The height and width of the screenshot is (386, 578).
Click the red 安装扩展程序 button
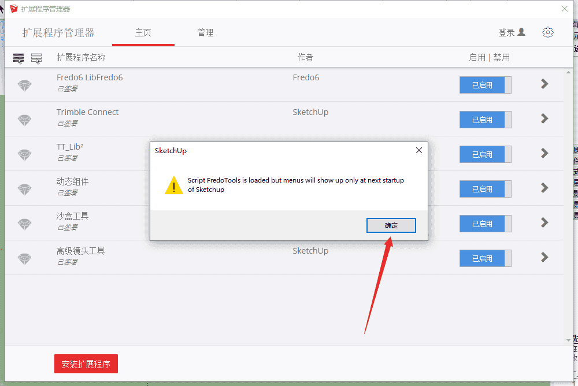(x=86, y=364)
